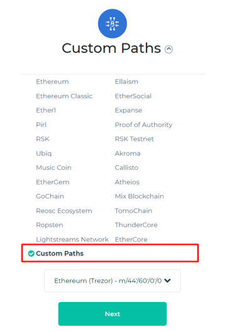The image size is (232, 331).
Task: Select the ThunderCore path
Action: [136, 225]
